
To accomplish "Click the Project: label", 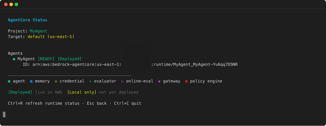I will point(18,31).
